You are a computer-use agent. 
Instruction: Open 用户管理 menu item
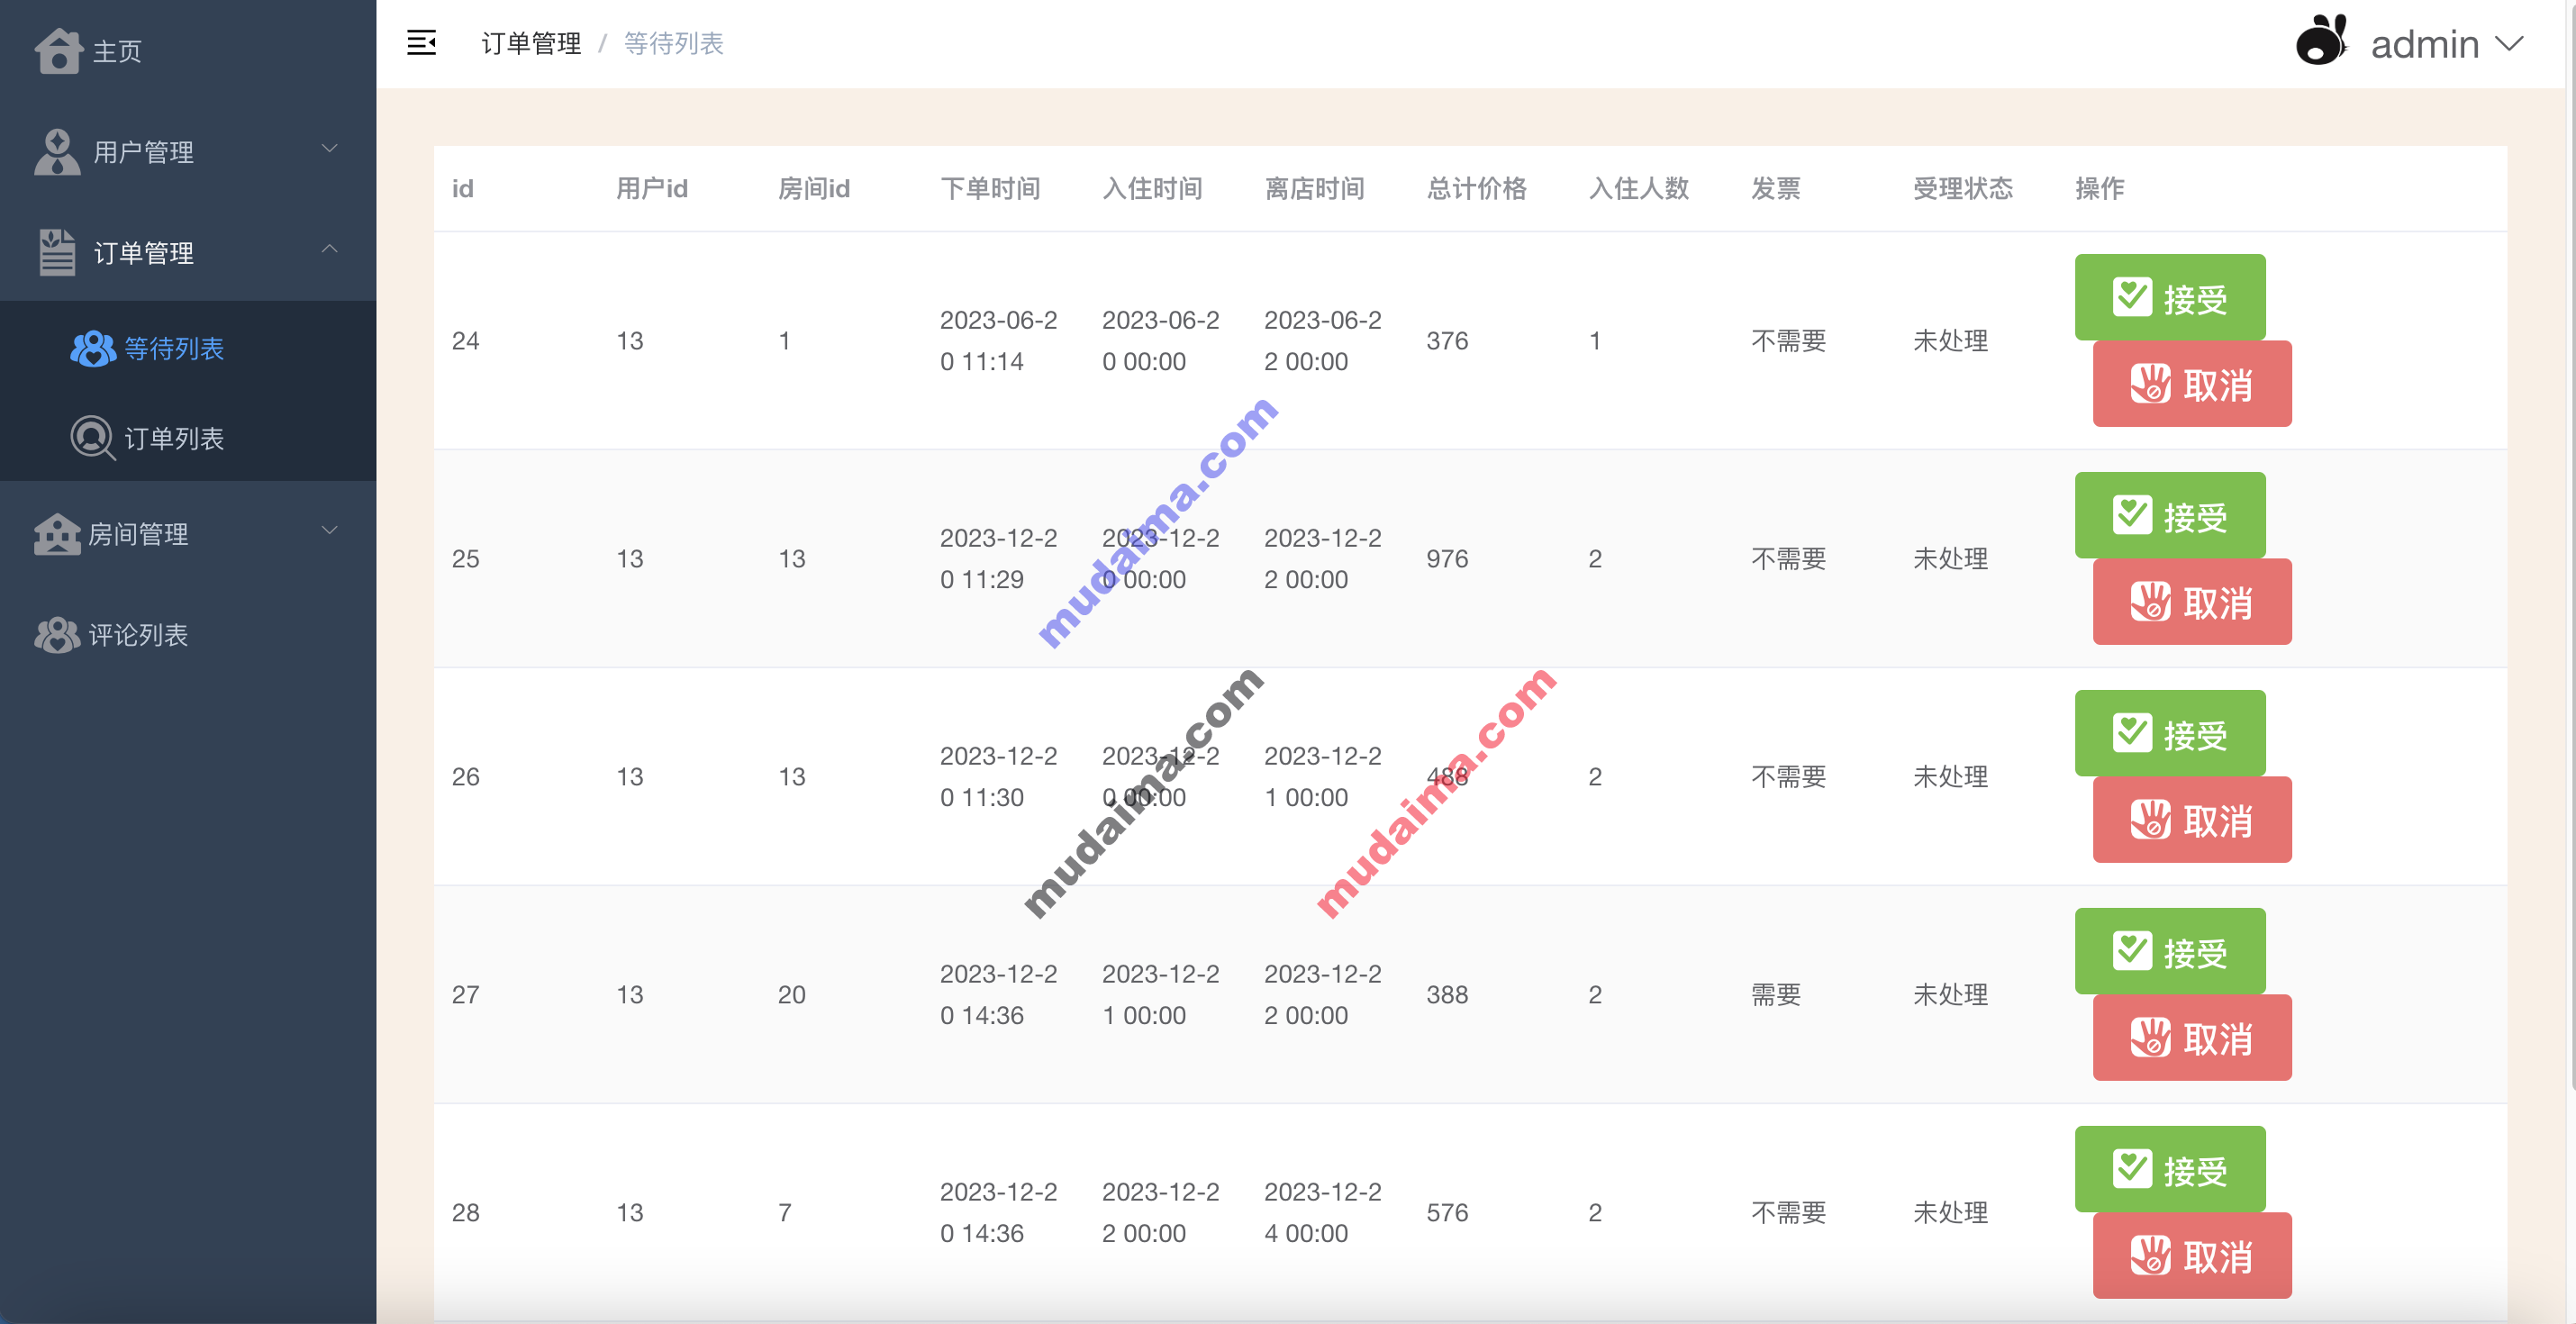click(x=188, y=152)
